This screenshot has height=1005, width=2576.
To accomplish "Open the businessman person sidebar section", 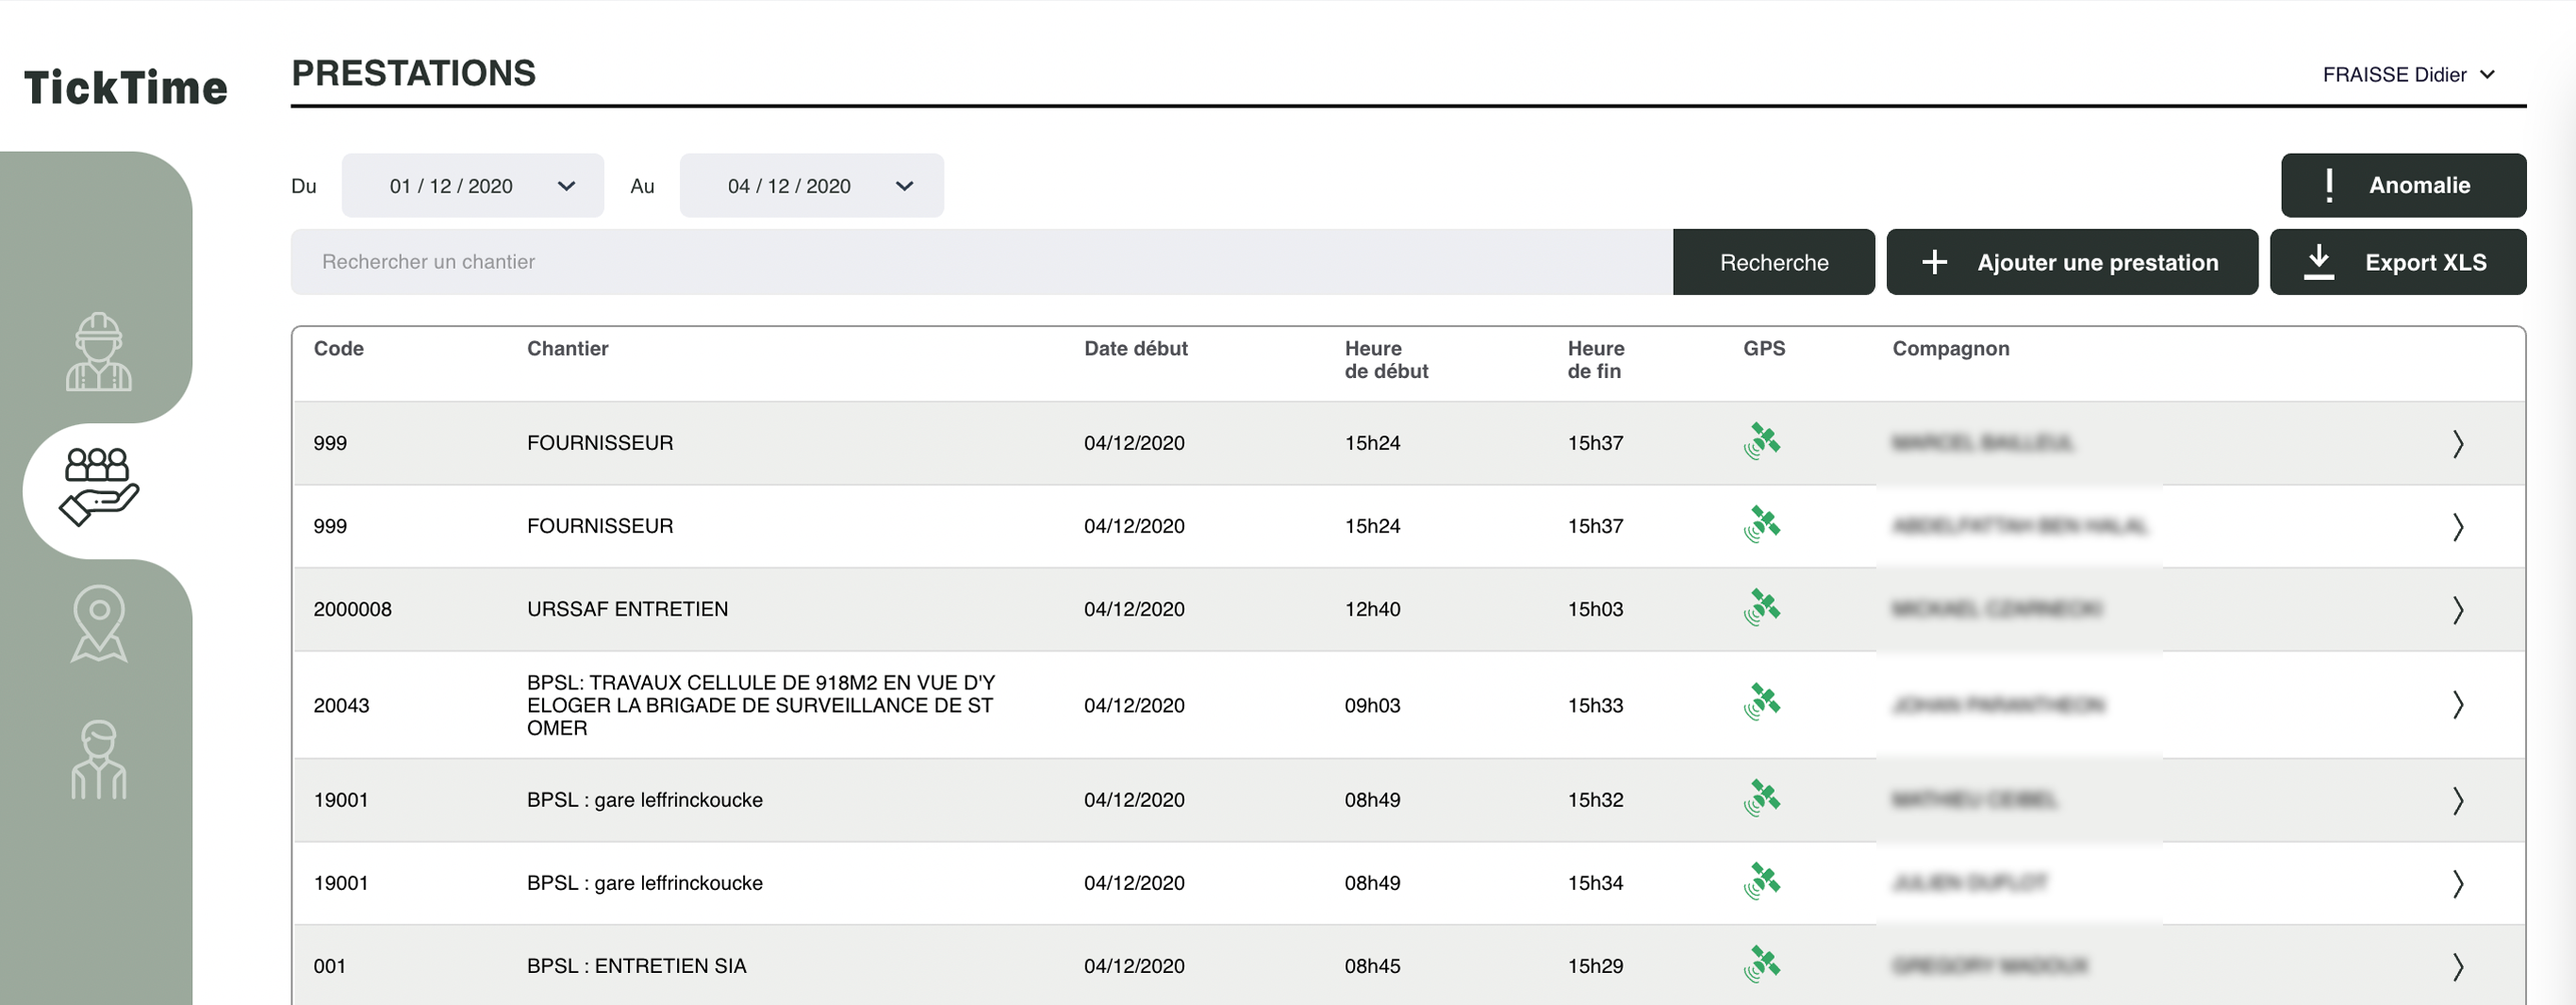I will click(x=99, y=760).
